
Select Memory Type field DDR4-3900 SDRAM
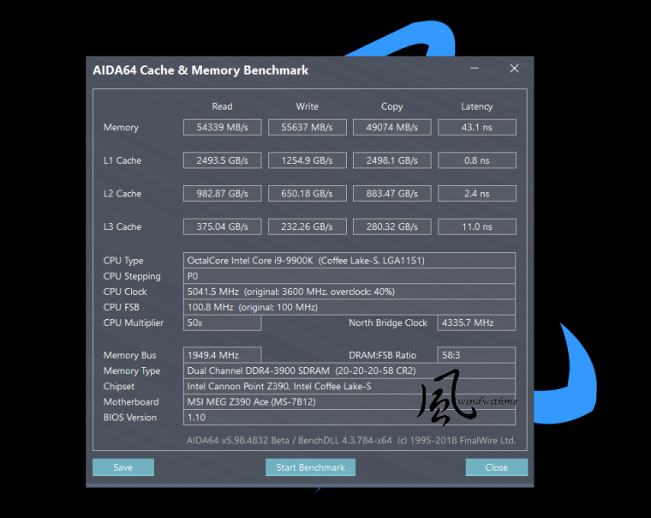click(x=349, y=370)
